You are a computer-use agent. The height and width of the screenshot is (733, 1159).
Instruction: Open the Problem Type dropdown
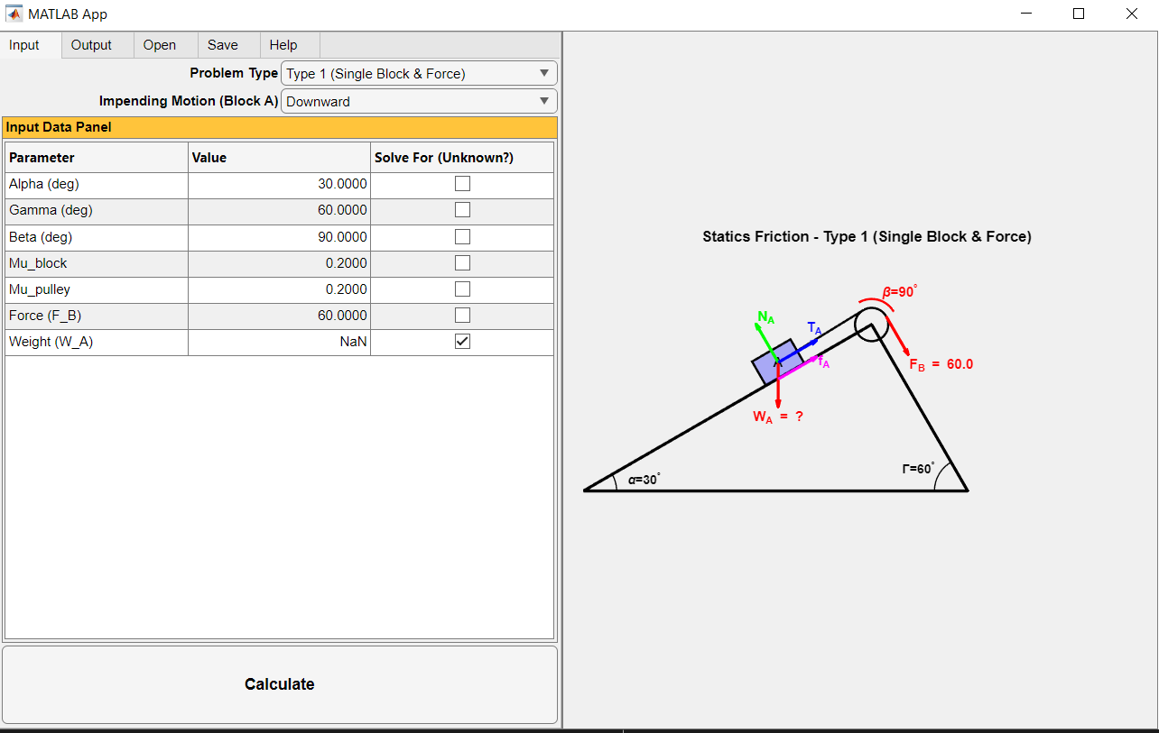pyautogui.click(x=419, y=74)
